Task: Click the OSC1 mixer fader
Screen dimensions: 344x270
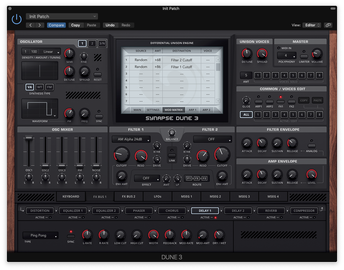Action: (x=29, y=138)
